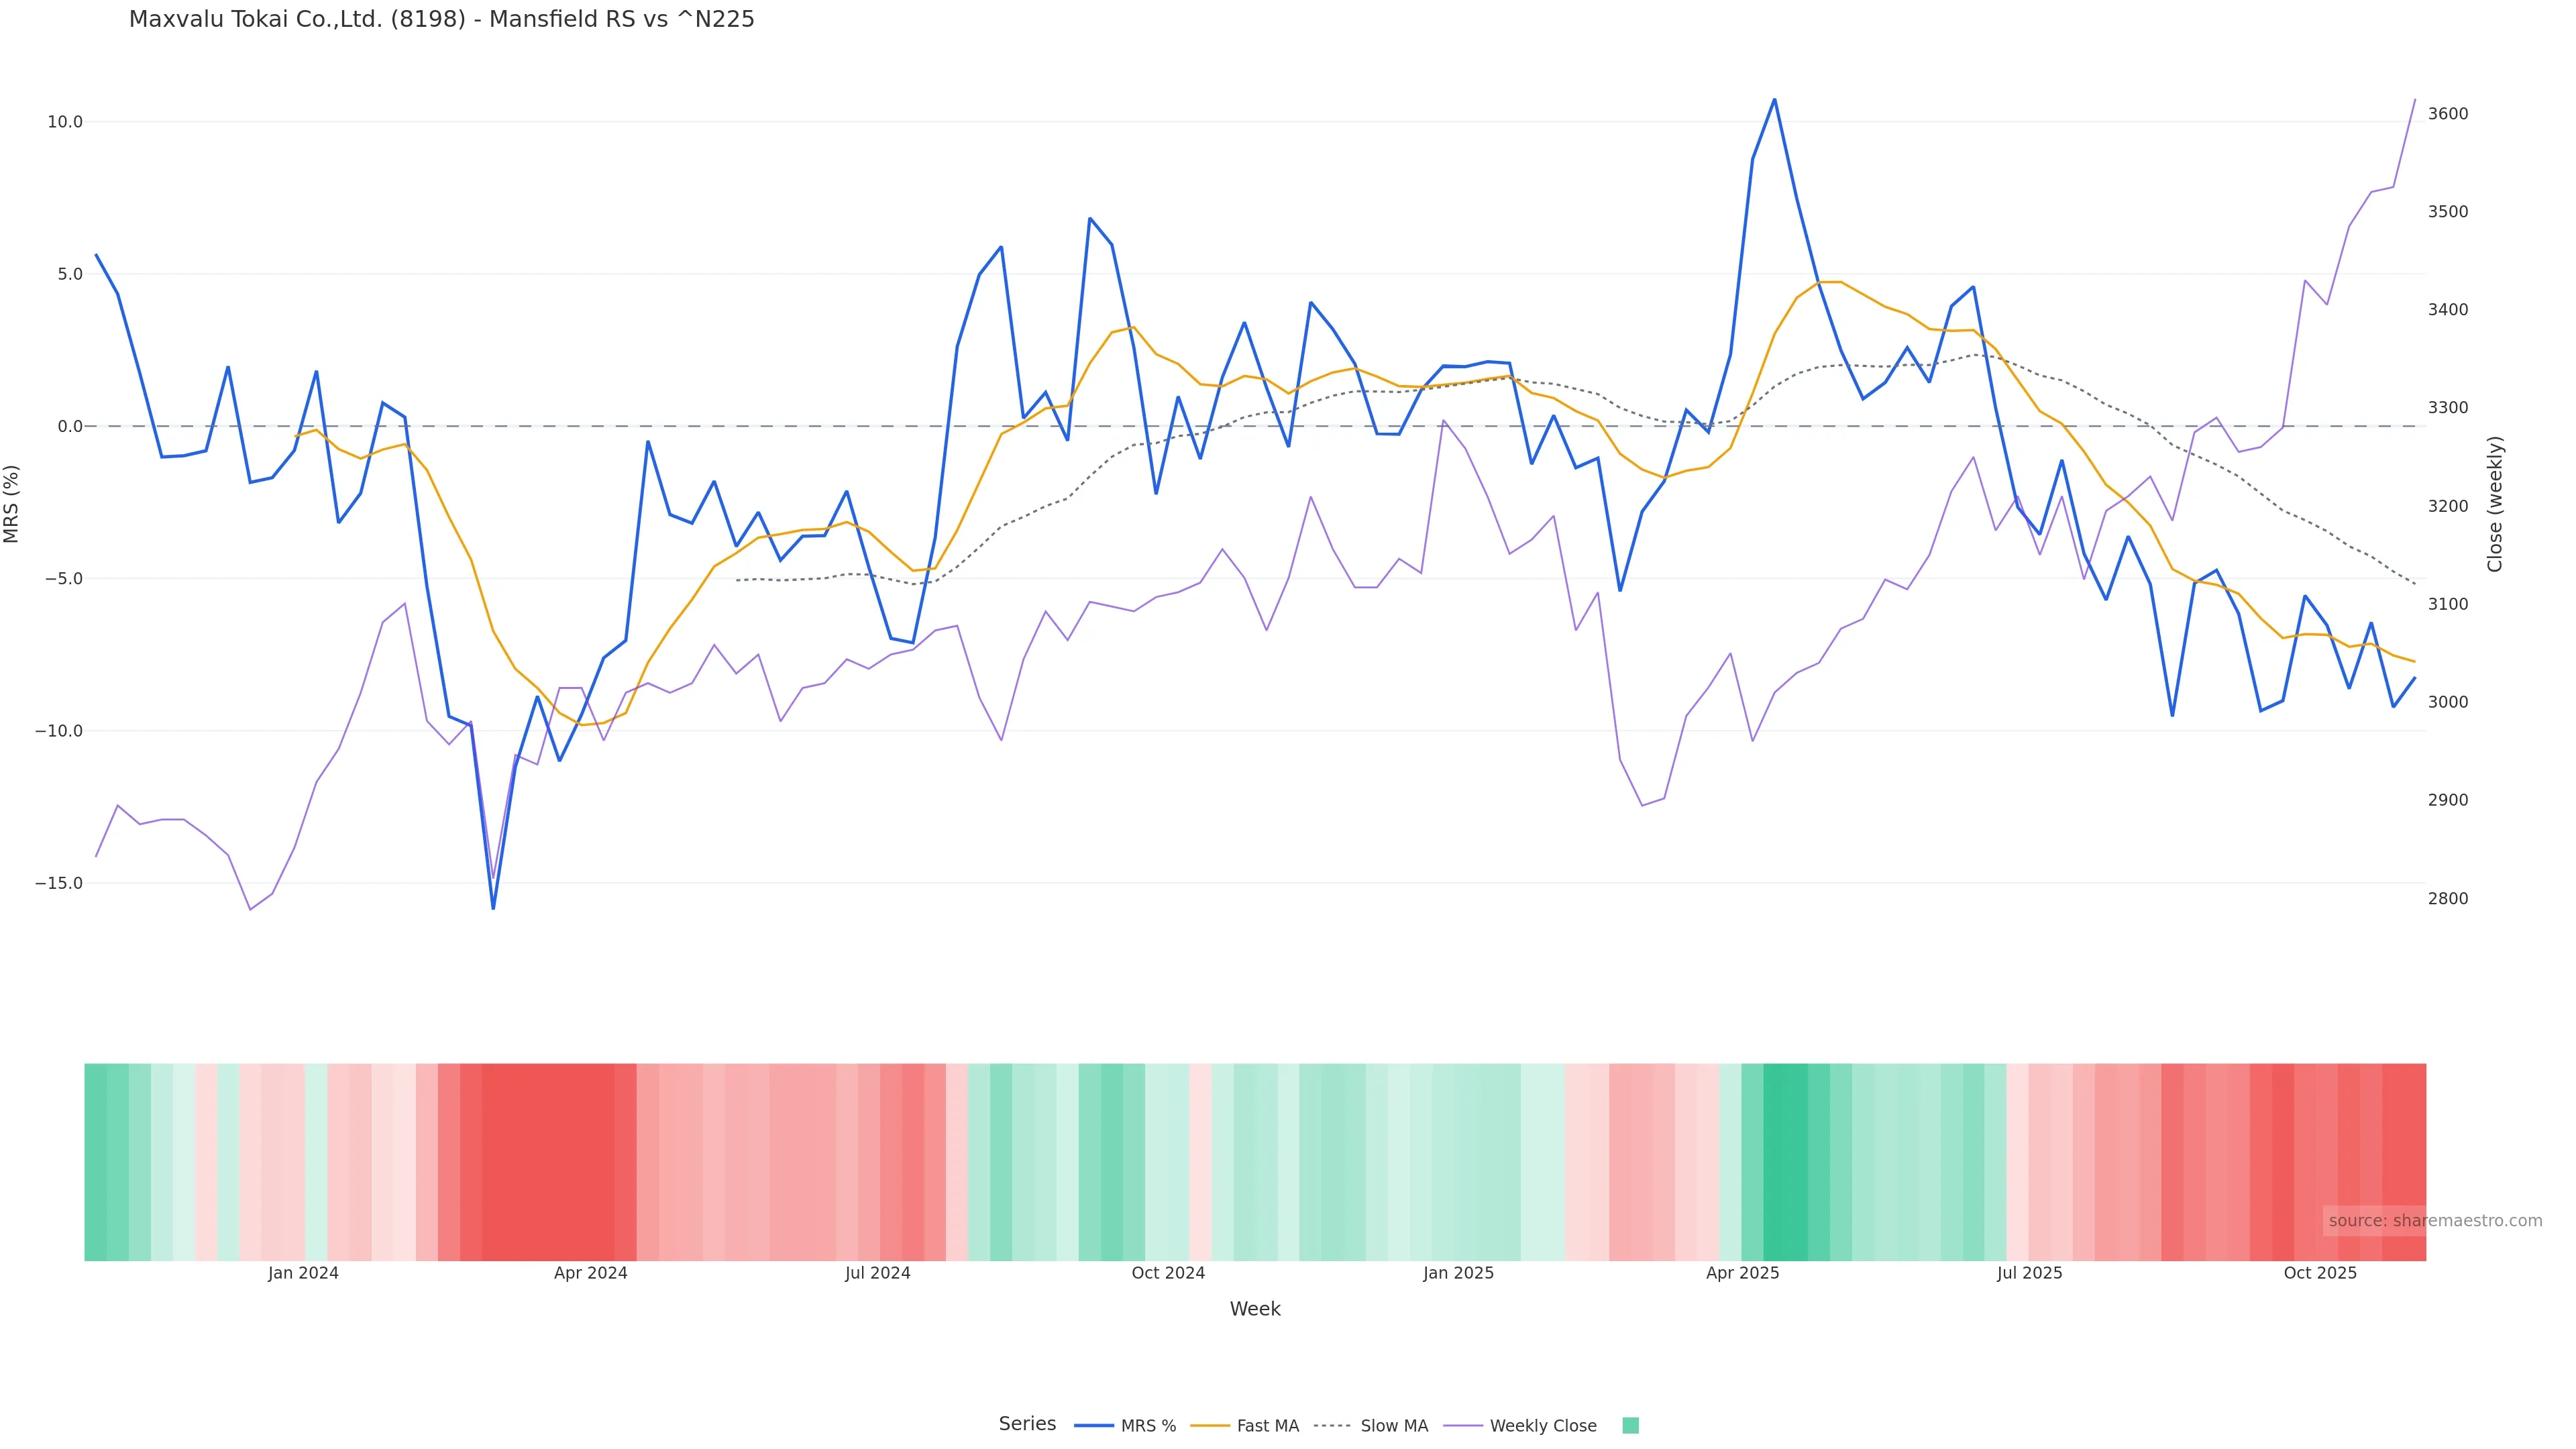Hide the Weekly Close legend series
2576x1449 pixels.
pos(1542,1426)
